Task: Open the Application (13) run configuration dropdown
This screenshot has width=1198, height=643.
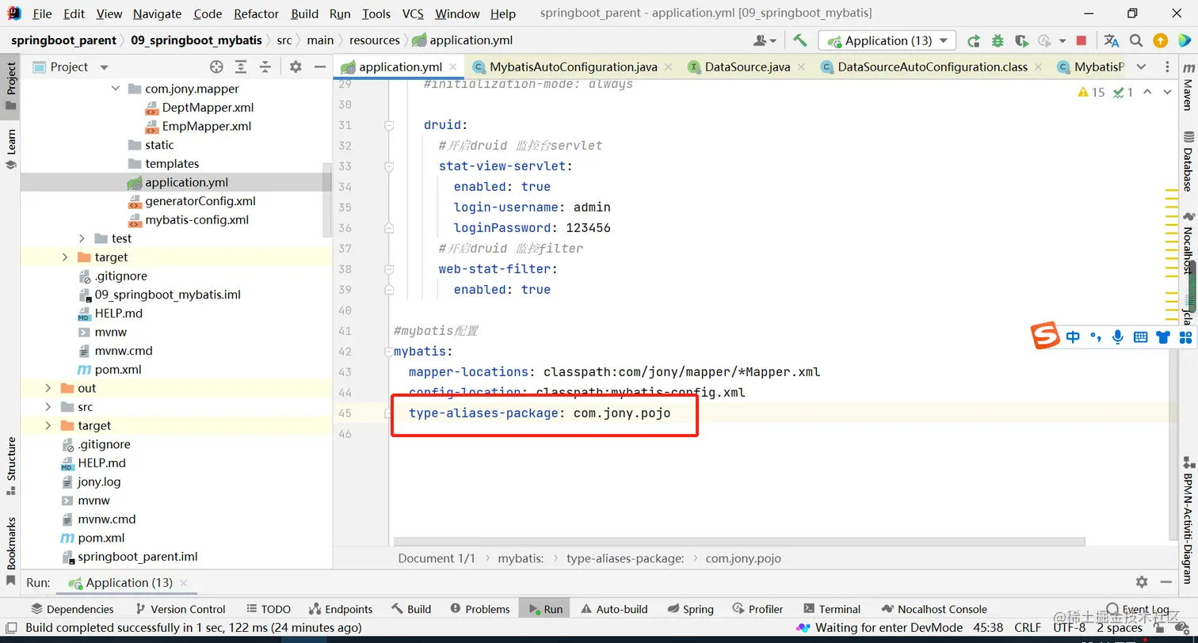Action: click(x=887, y=40)
